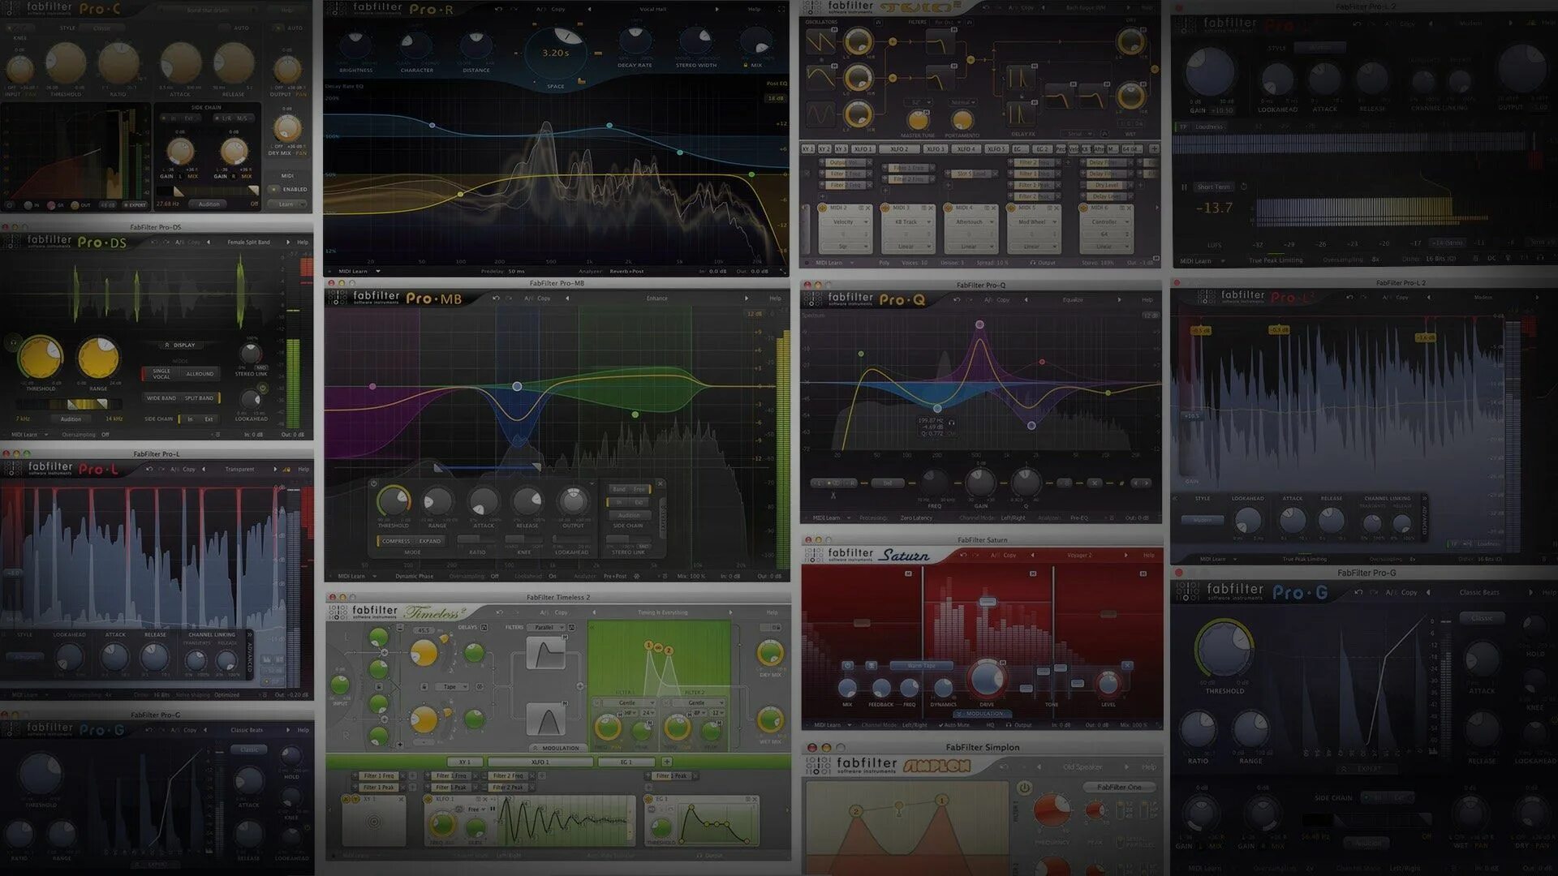Open the Parallel filters dropdown in Timeless
The image size is (1558, 876).
click(546, 627)
